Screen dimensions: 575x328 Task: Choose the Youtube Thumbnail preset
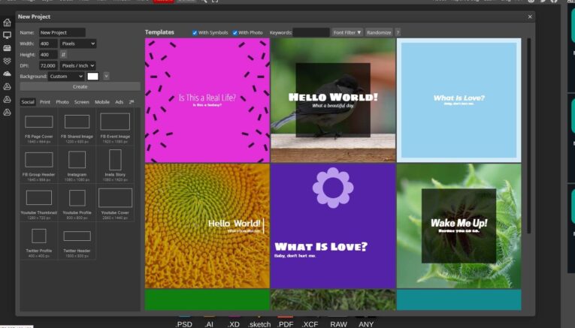click(39, 203)
